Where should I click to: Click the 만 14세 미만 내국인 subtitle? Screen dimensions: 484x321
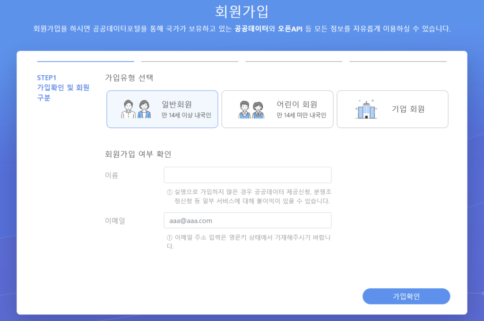(x=301, y=115)
